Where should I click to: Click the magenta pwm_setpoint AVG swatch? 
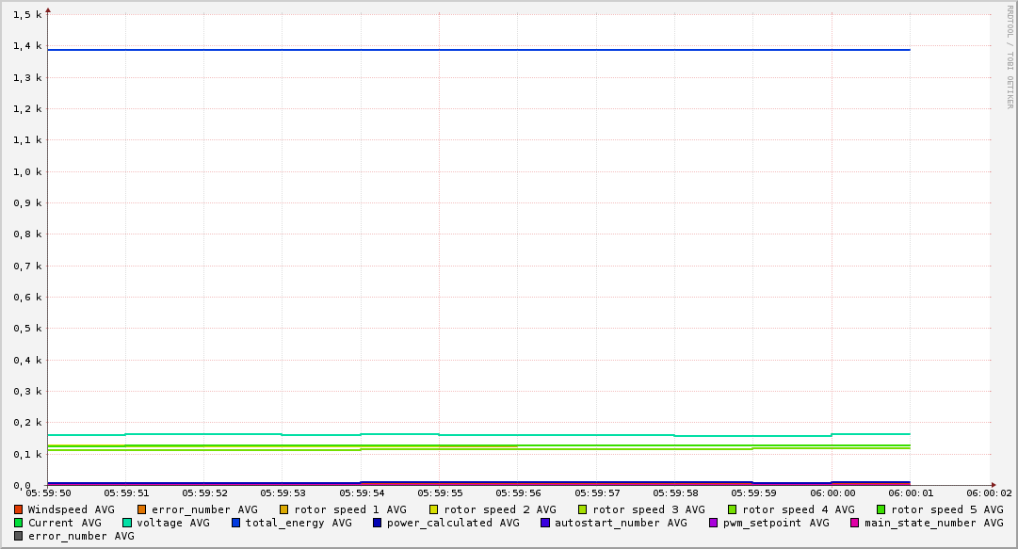tap(713, 523)
